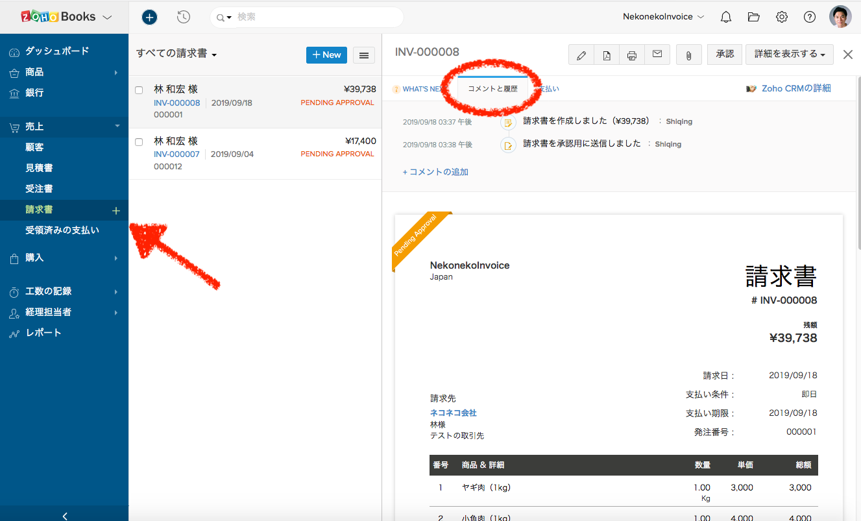Image resolution: width=861 pixels, height=521 pixels.
Task: Open 見積書 under 売上
Action: tap(39, 168)
